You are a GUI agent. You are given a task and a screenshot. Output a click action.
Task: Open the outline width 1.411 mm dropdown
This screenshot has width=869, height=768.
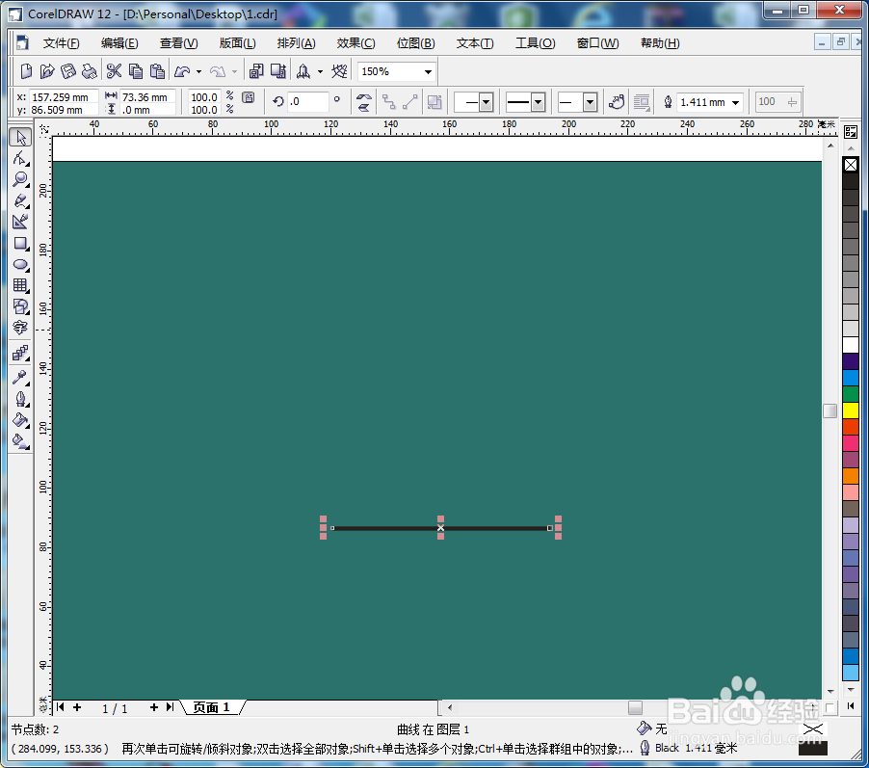pos(735,102)
